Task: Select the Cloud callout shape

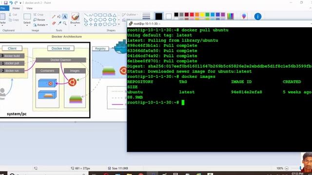Action: pos(115,24)
